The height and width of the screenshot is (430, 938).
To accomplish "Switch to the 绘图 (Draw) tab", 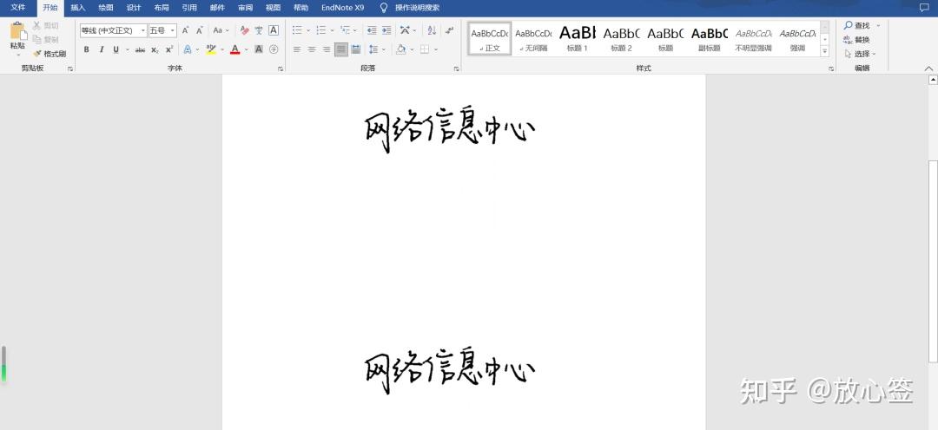I will pos(106,8).
